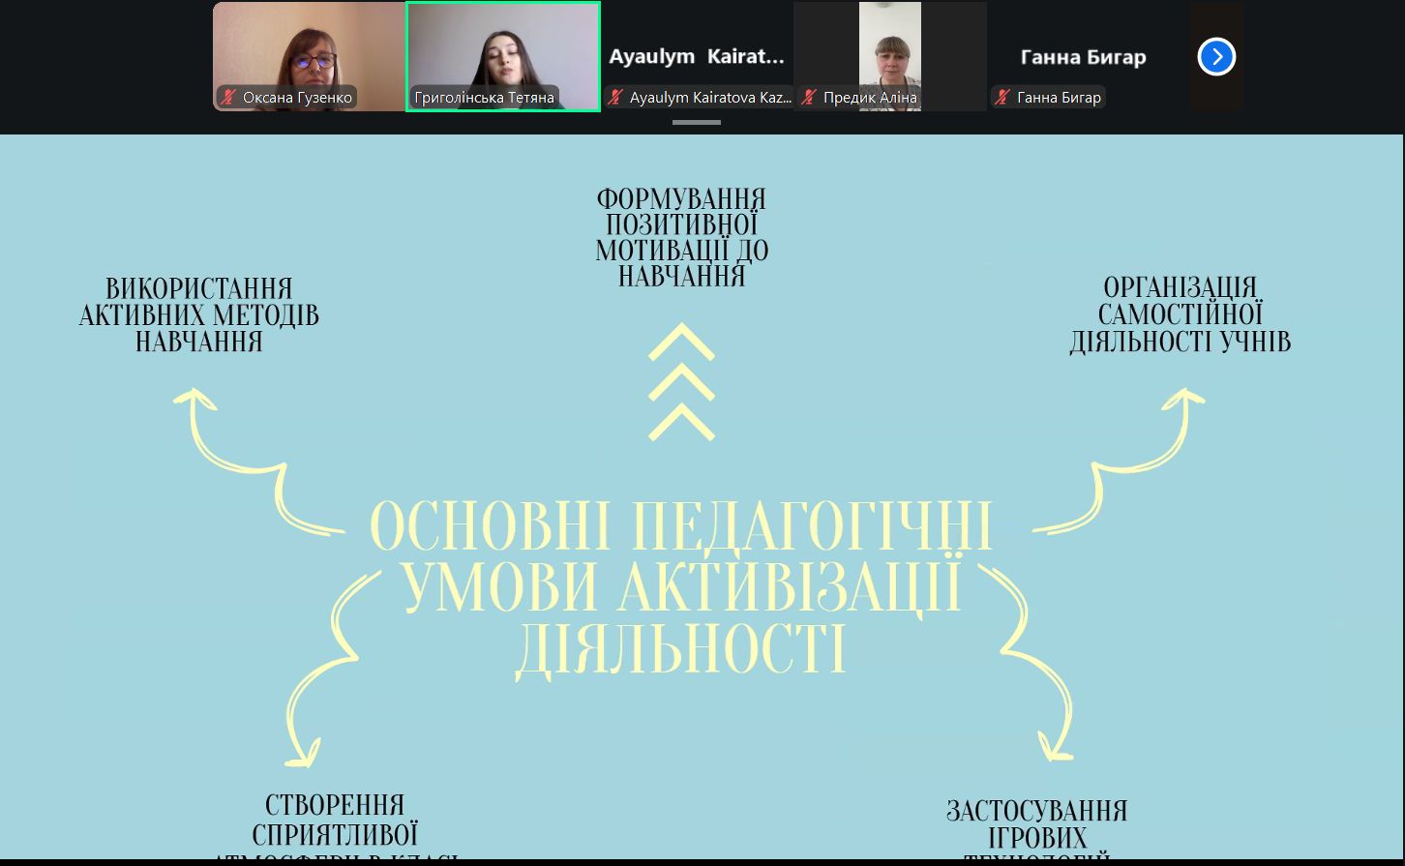This screenshot has width=1405, height=866.
Task: Click muted mic icon beside Ганна Бигар label
Action: 1002,97
